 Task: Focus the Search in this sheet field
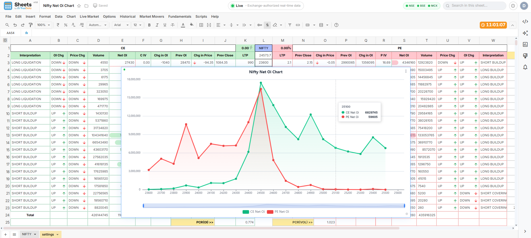[x=474, y=6]
